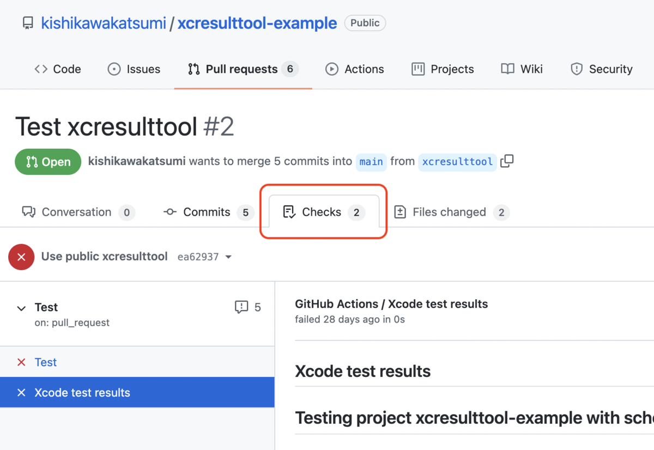
Task: Click GitHub Actions / Xcode test results heading
Action: [391, 304]
